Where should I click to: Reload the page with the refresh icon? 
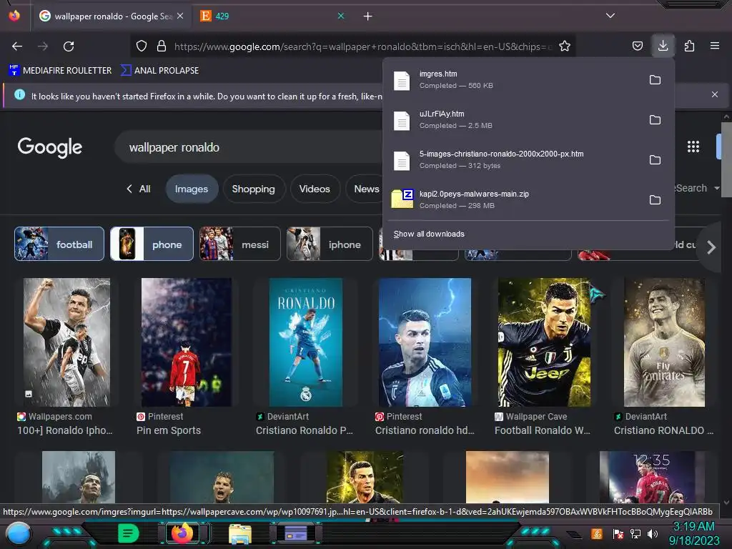(x=69, y=46)
